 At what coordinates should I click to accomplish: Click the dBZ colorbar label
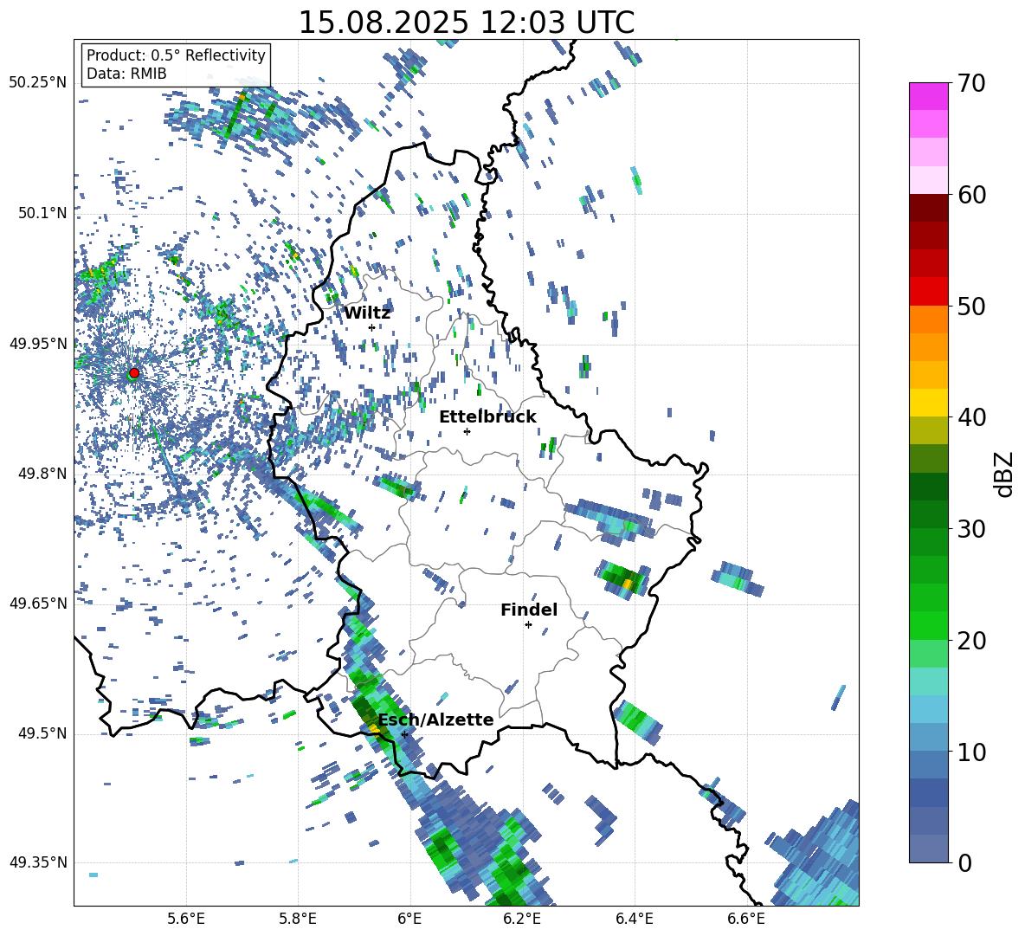pos(1004,474)
